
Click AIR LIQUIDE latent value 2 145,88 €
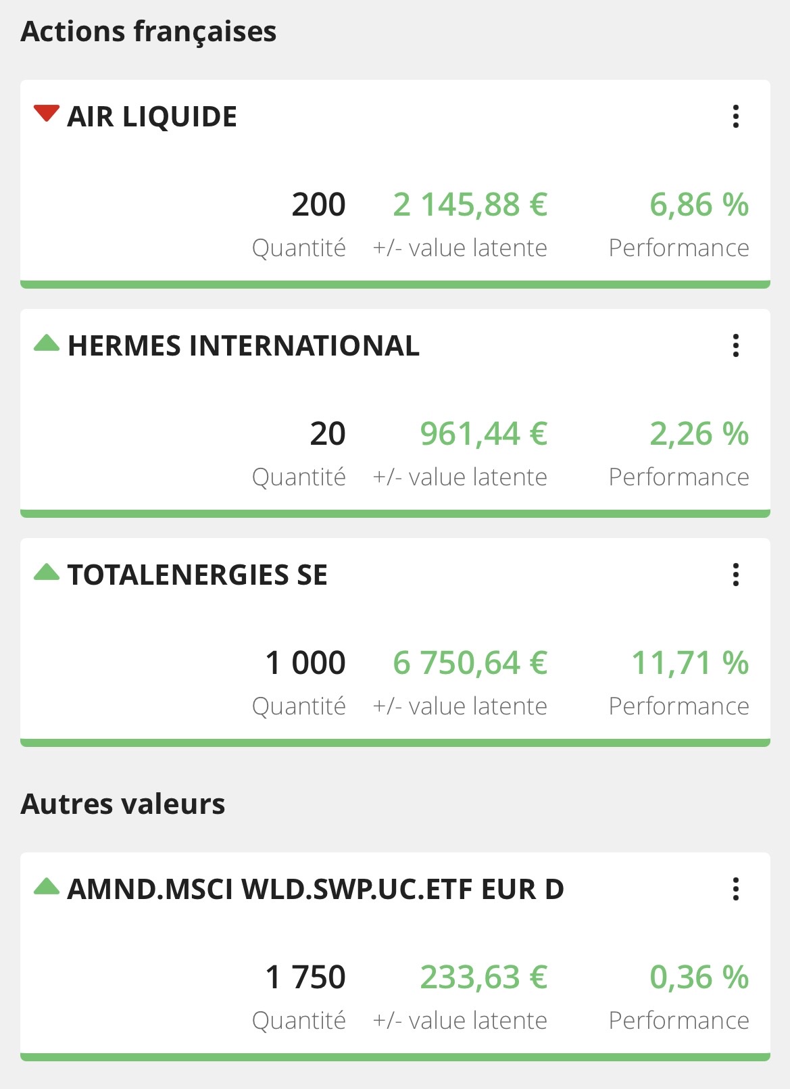pos(470,205)
